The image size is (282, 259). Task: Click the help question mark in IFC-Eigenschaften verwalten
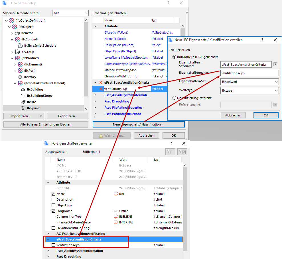171,143
